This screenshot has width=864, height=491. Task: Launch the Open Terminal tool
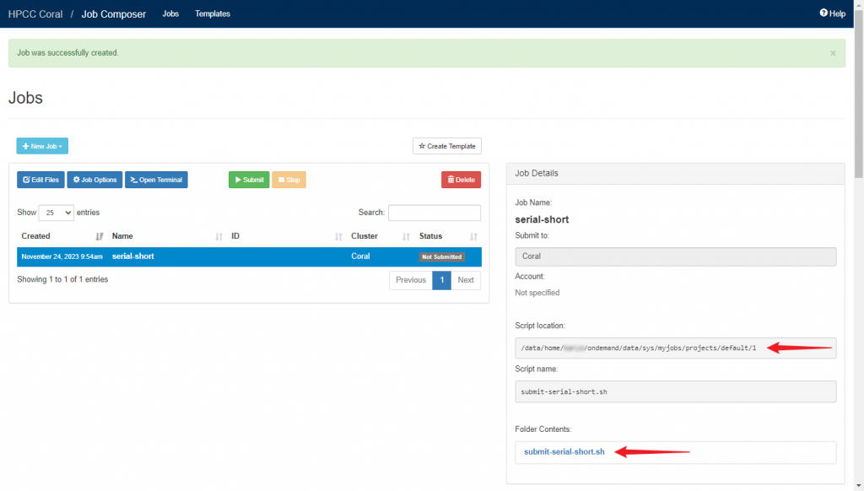[x=156, y=179]
